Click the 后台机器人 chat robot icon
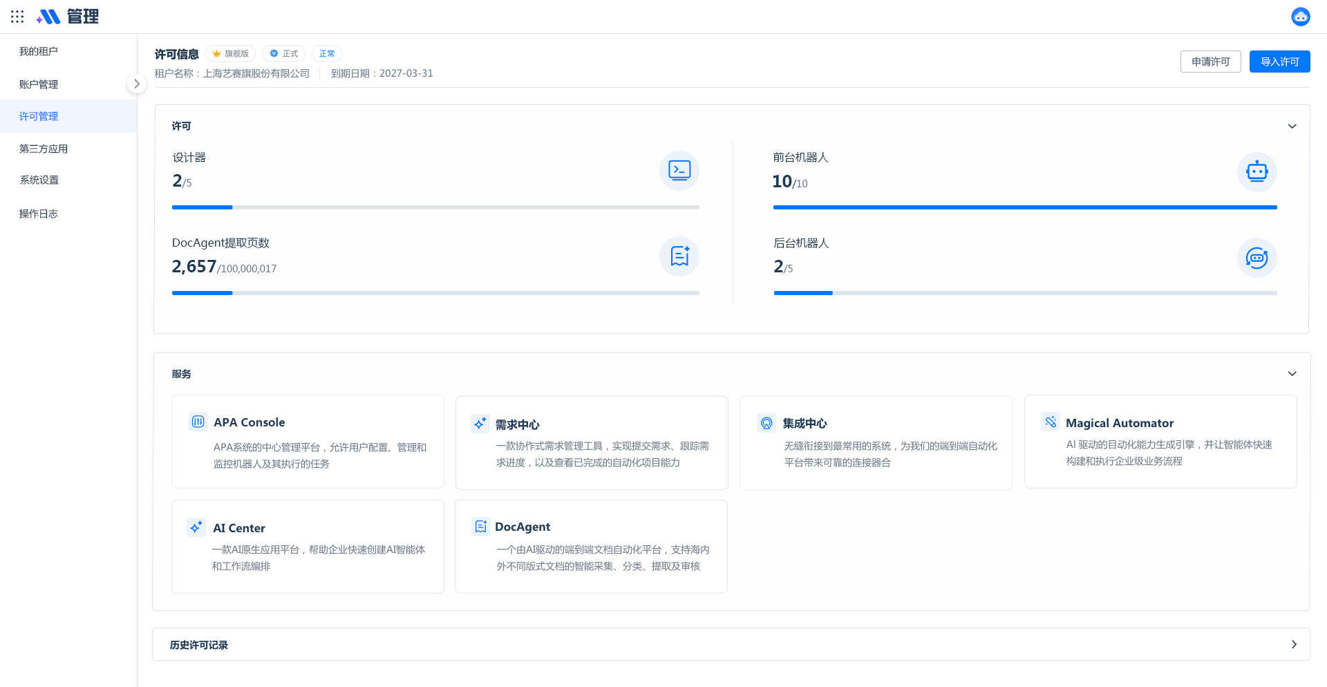The image size is (1327, 687). (1257, 258)
